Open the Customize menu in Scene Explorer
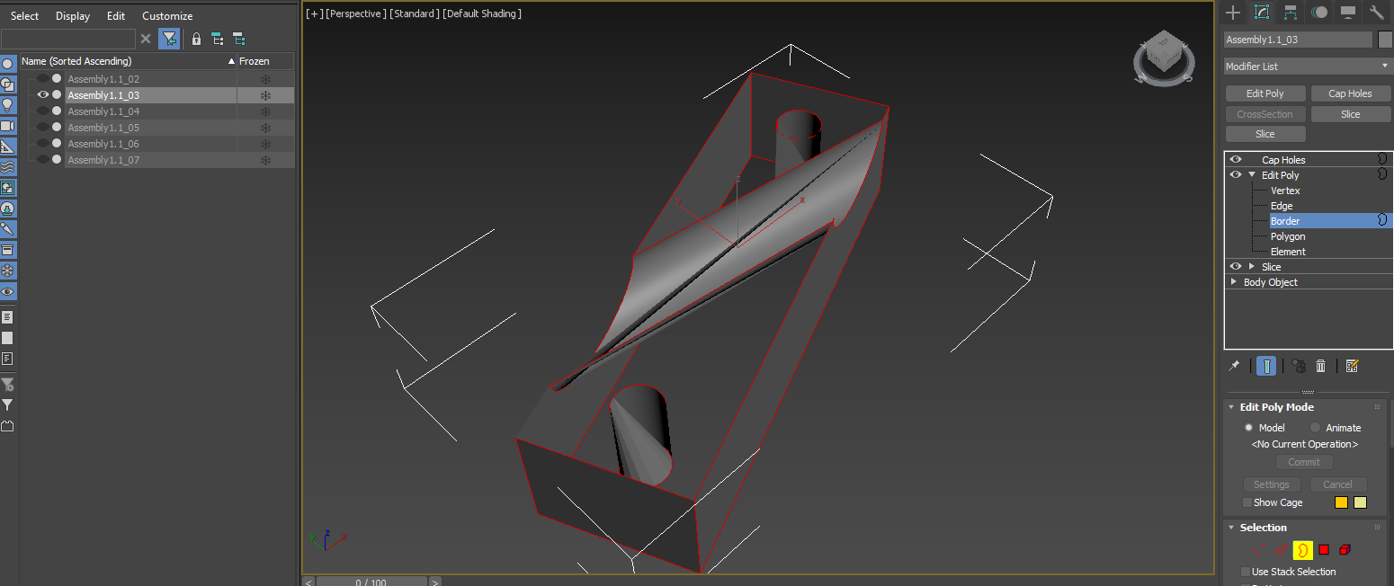Viewport: 1394px width, 586px height. (167, 16)
